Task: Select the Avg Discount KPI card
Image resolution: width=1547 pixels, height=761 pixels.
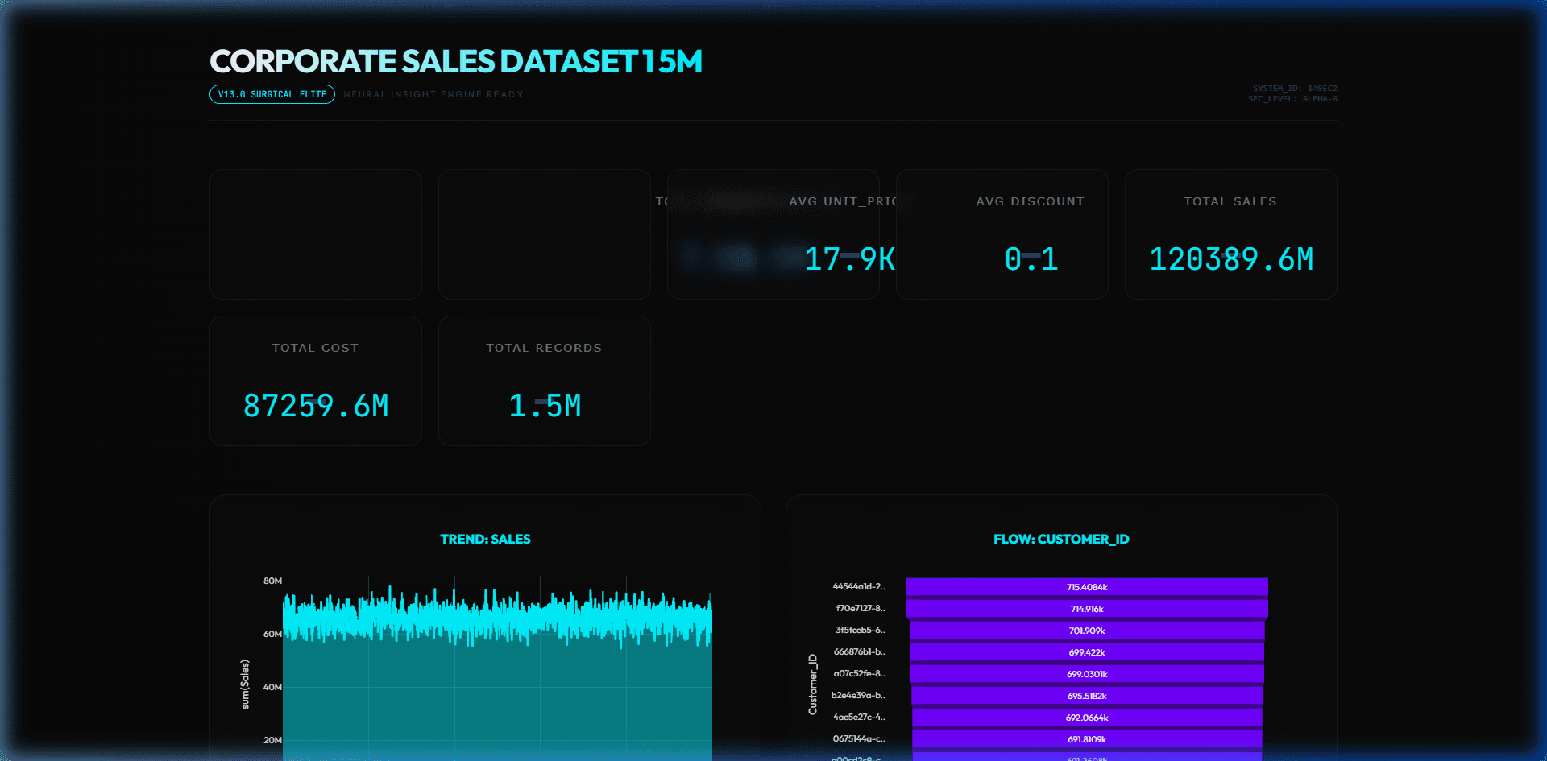Action: pos(1002,234)
